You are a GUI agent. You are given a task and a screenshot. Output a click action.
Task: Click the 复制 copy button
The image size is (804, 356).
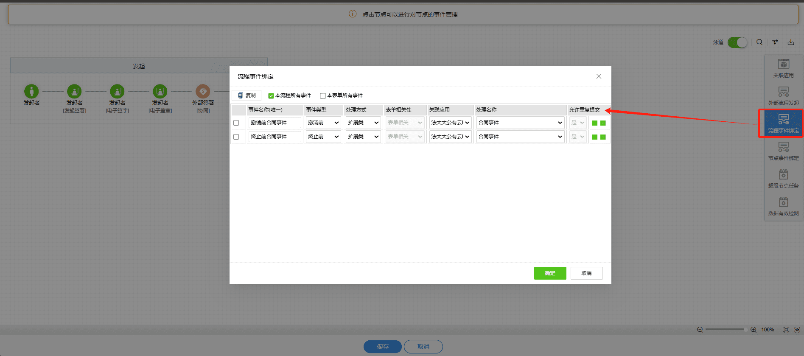tap(247, 95)
